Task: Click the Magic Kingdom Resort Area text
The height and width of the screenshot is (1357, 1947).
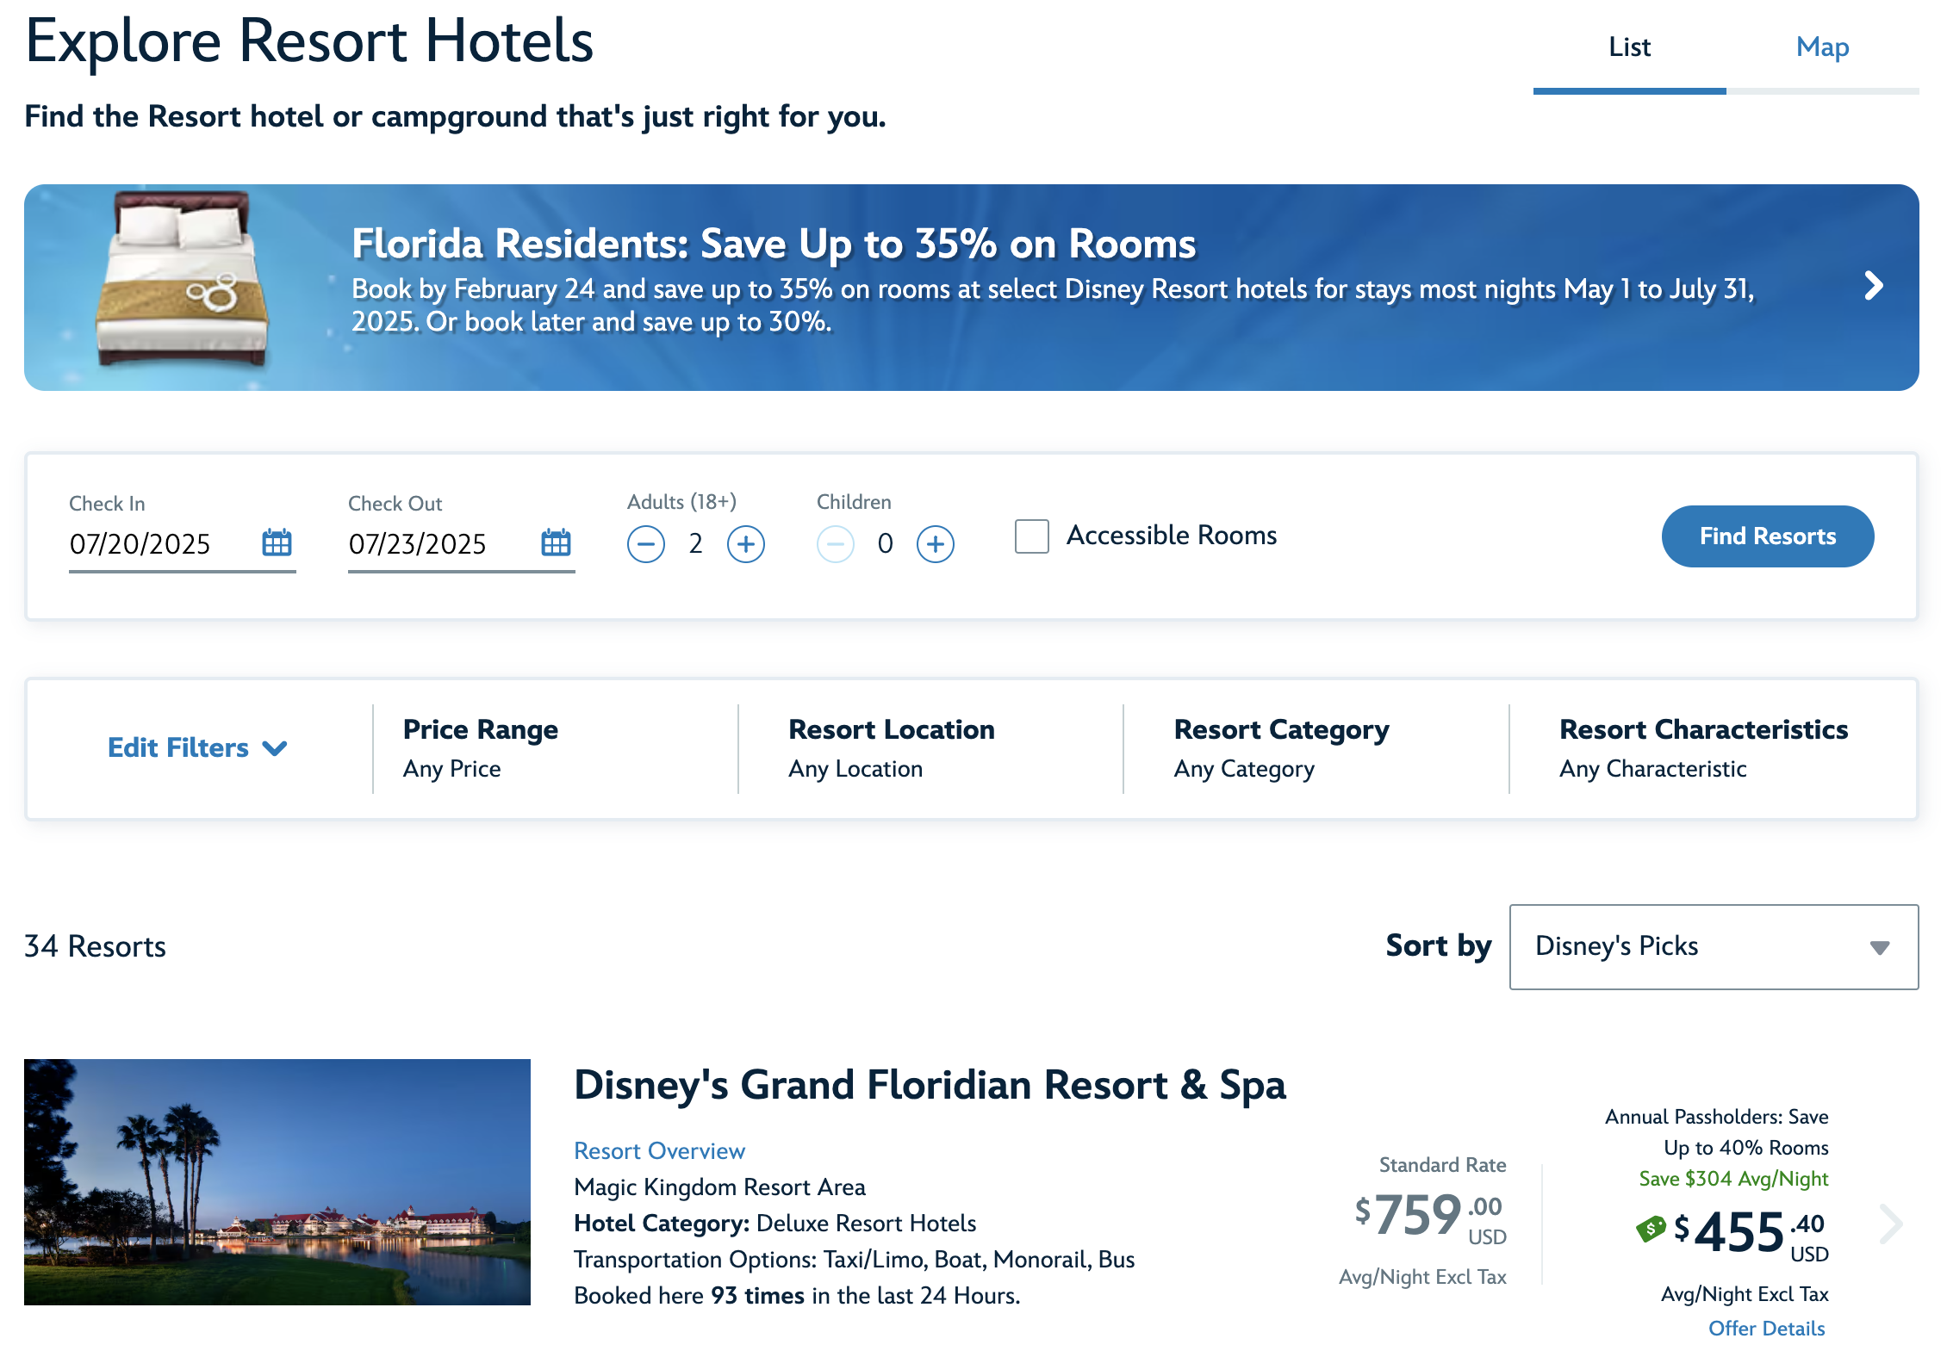Action: click(x=719, y=1187)
